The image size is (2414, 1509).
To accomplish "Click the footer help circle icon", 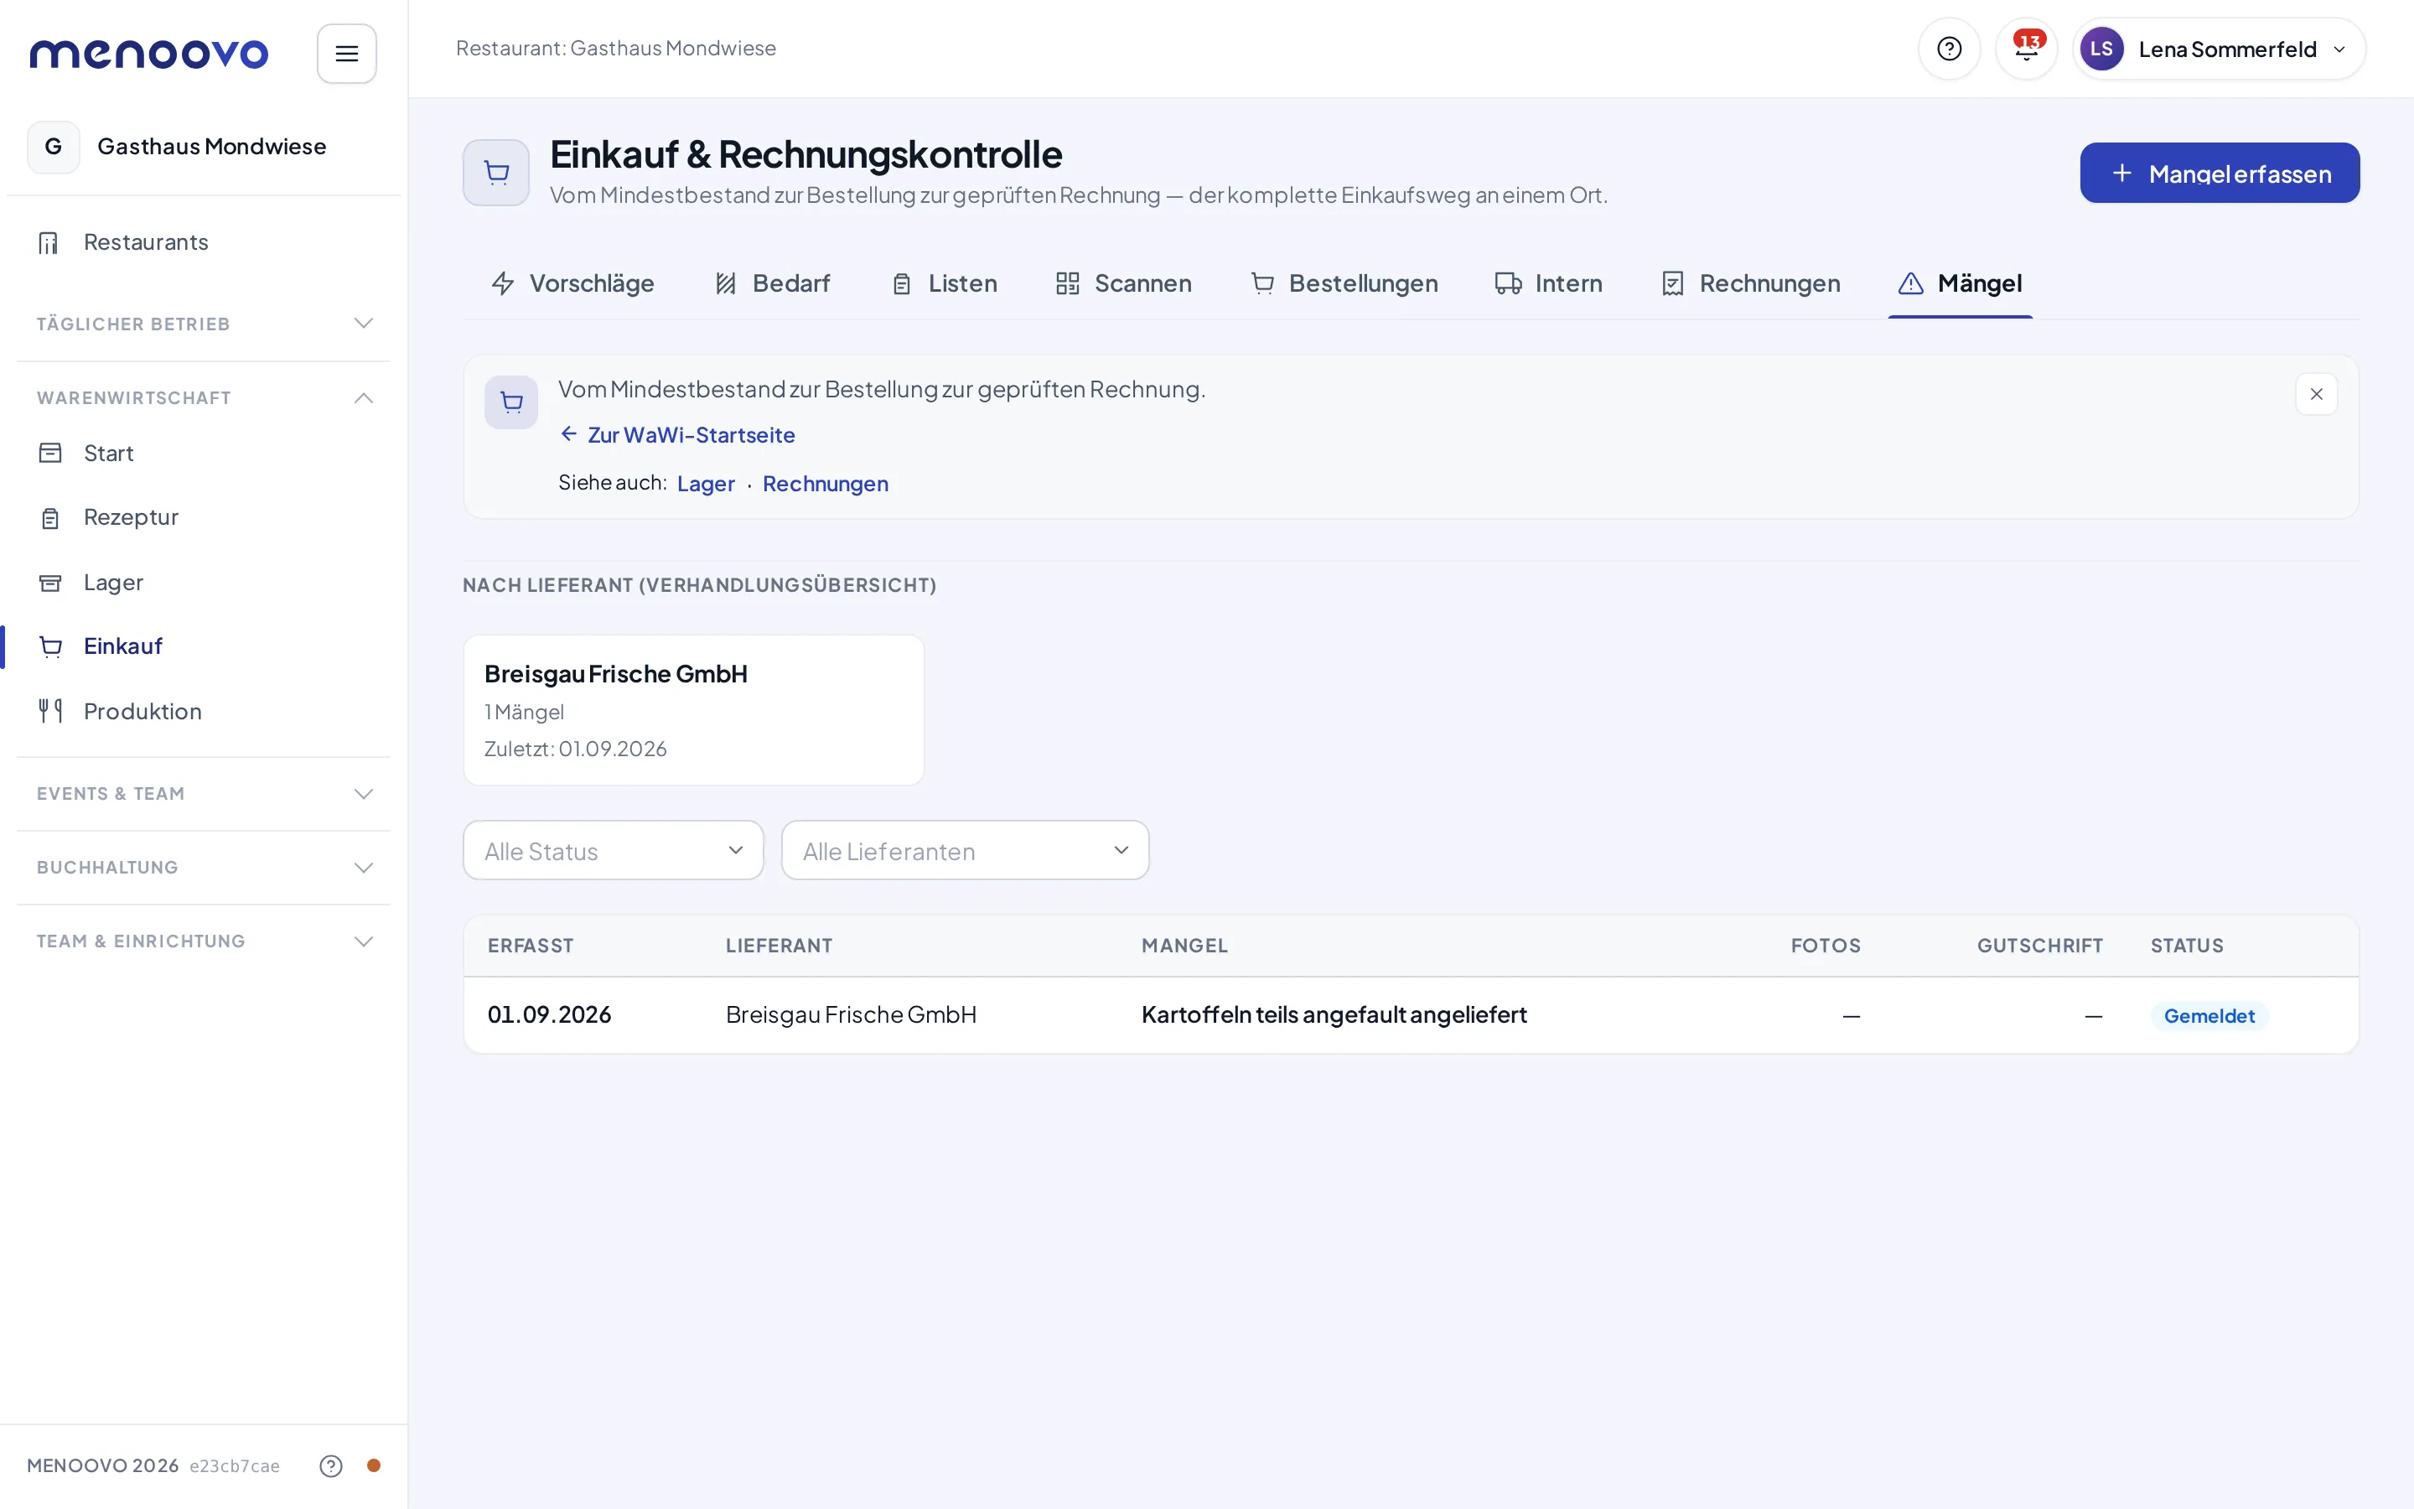I will coord(331,1465).
